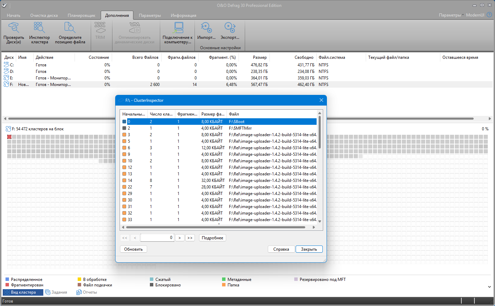Viewport: 495px width, 306px height.
Task: Expand the Parameters dropdown at top right
Action: 451,15
